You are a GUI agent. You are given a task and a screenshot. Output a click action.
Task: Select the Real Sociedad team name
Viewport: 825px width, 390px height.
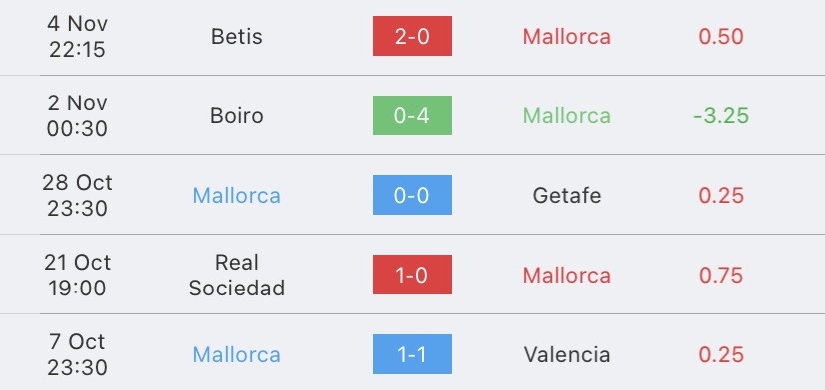click(x=237, y=275)
